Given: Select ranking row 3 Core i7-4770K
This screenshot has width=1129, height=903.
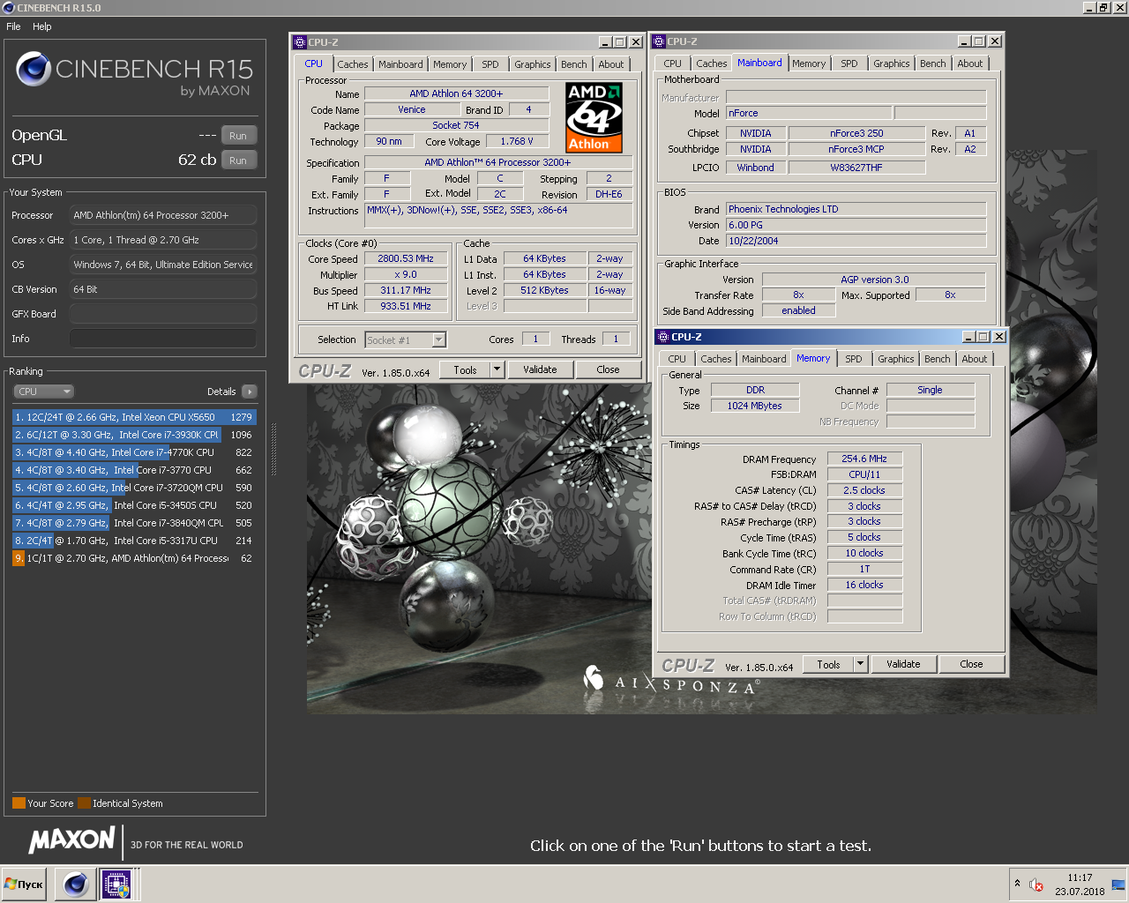Looking at the screenshot, I should pos(134,452).
